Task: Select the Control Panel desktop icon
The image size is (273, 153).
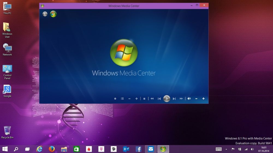Action: (x=7, y=72)
